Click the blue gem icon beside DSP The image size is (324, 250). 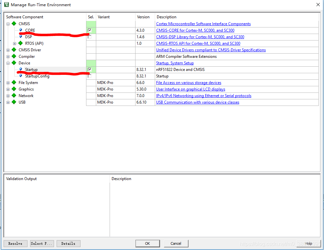21,37
